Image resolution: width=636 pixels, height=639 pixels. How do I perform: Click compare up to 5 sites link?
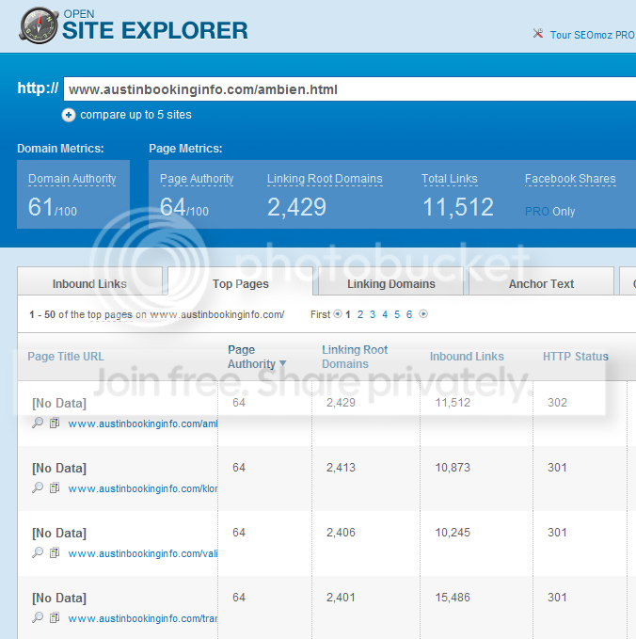point(135,115)
